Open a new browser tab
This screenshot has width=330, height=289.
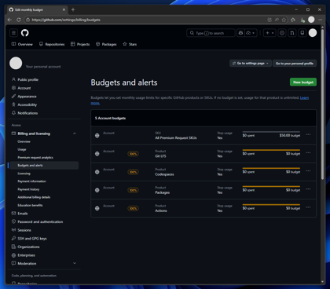73,9
